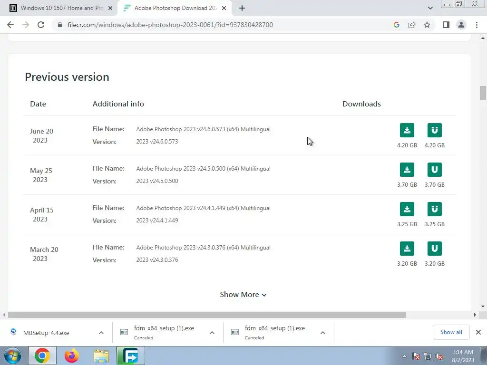Open the Chrome profile menu
Image resolution: width=487 pixels, height=365 pixels.
461,25
